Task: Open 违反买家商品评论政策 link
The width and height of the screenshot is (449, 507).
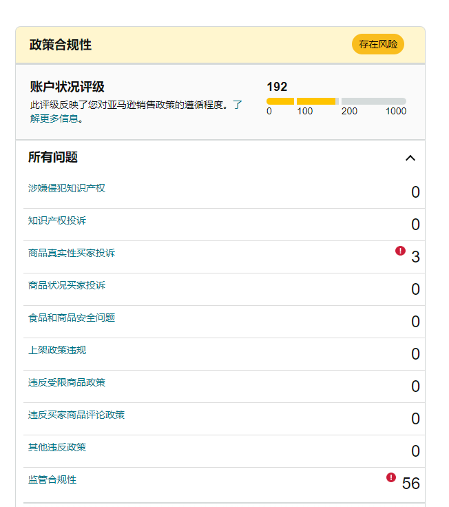Action: (x=76, y=415)
